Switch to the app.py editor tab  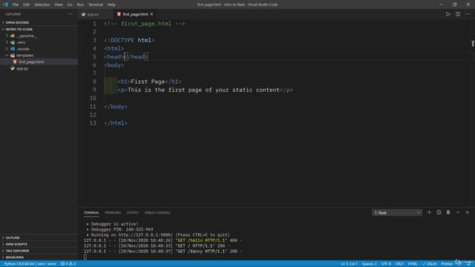click(x=93, y=14)
